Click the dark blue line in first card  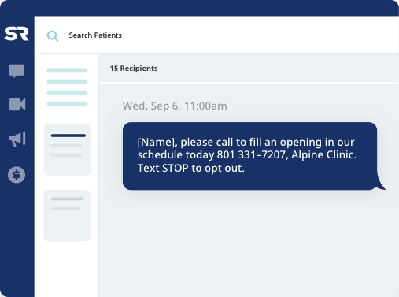(x=68, y=136)
